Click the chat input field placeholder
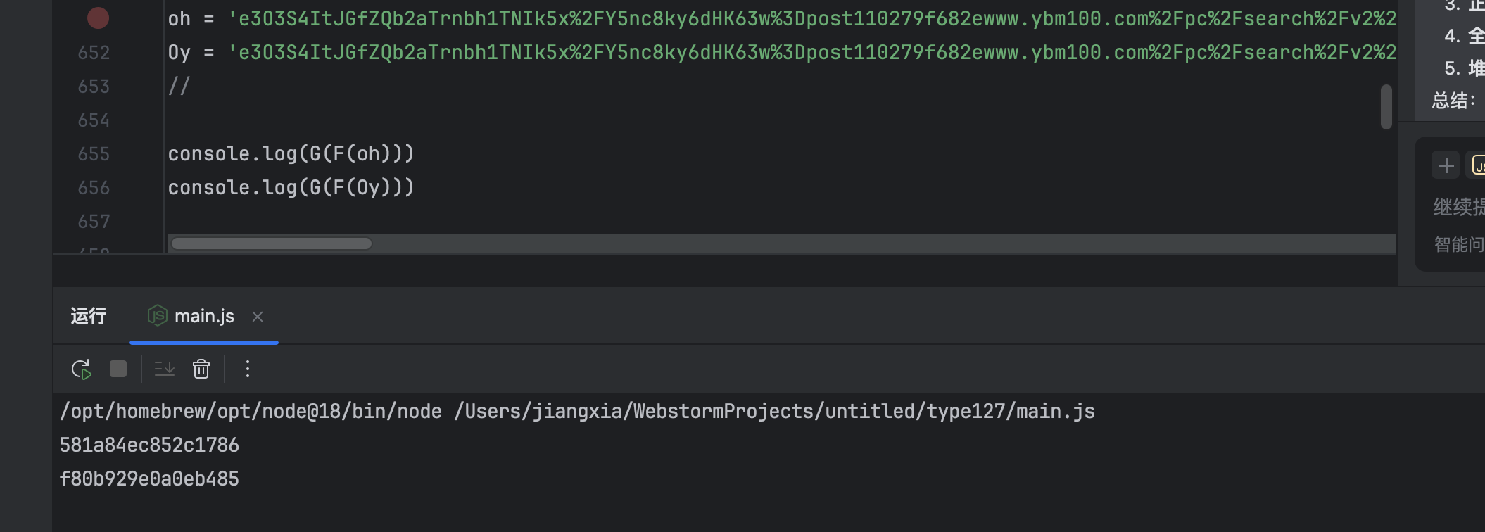This screenshot has height=532, width=1485. [x=1459, y=207]
